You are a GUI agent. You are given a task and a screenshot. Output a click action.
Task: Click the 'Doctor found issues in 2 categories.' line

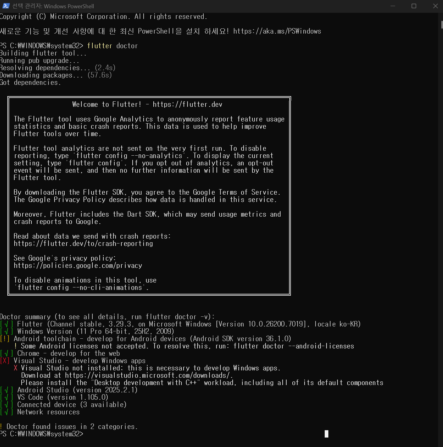(x=72, y=427)
